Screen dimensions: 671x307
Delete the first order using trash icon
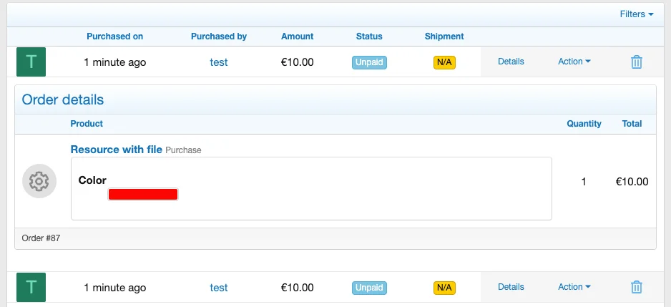(637, 62)
